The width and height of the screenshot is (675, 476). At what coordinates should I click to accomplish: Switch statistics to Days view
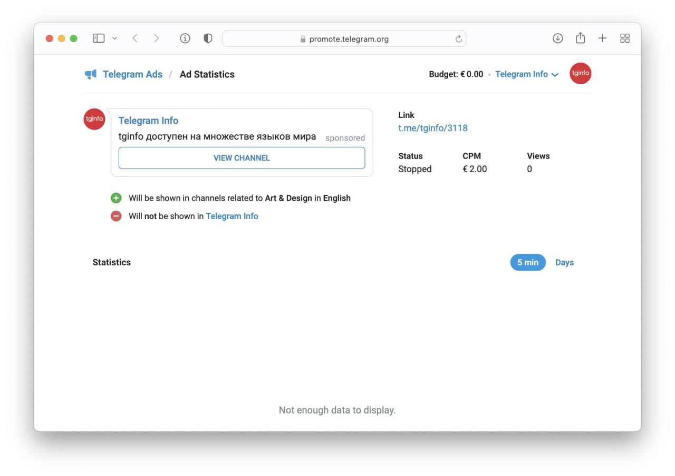564,262
